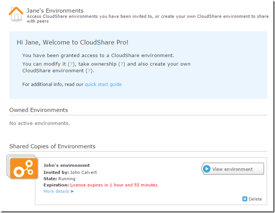Click the Owned Environments section heading
Screen dimensions: 275x213
click(39, 110)
